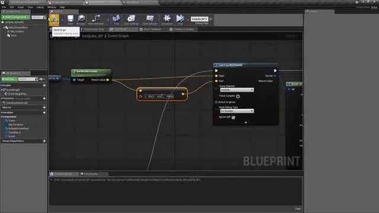This screenshot has width=379, height=213.
Task: Open Class Settings from the toolbar
Action: 131,20
